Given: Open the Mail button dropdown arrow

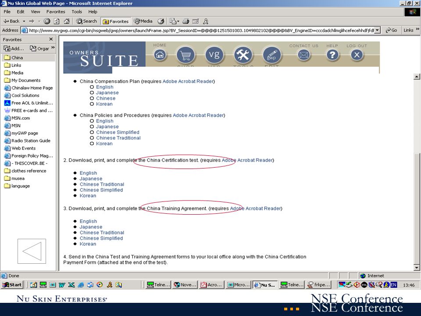Looking at the screenshot, I should [x=178, y=21].
